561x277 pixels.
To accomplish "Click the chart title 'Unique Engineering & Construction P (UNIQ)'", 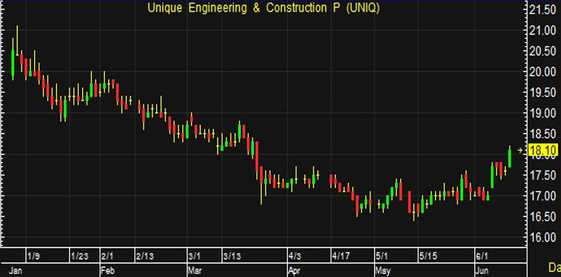I will tap(264, 8).
